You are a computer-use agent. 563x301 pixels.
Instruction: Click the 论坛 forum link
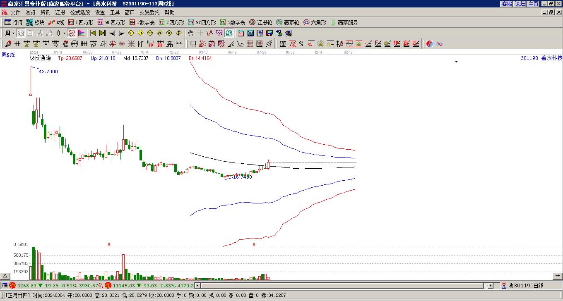(x=520, y=4)
